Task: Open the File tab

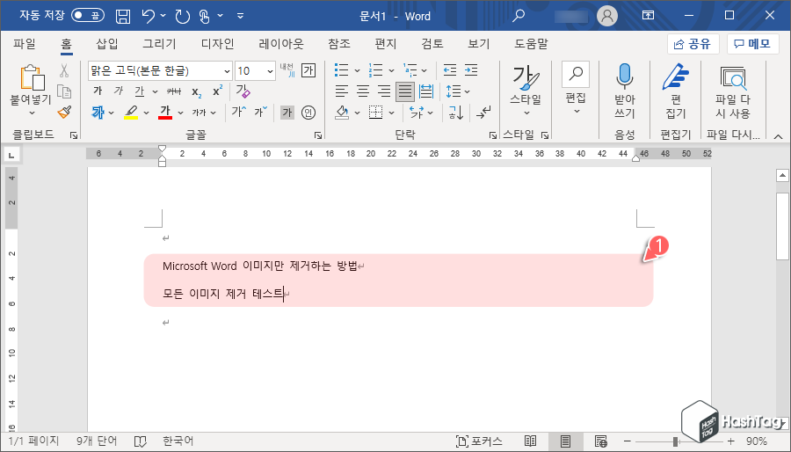Action: coord(25,44)
